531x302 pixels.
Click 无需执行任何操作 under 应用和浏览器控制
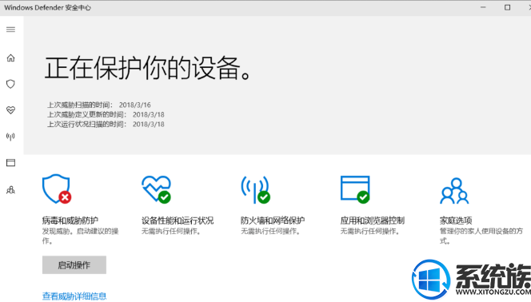(x=370, y=232)
